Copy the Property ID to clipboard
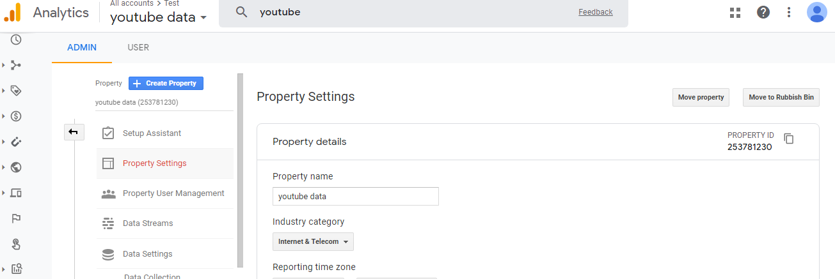The image size is (835, 279). tap(789, 139)
